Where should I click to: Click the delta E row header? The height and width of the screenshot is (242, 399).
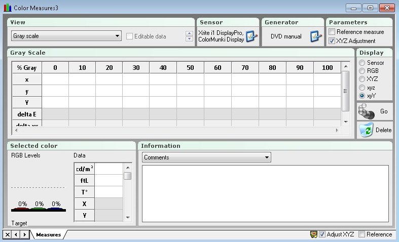[x=27, y=114]
